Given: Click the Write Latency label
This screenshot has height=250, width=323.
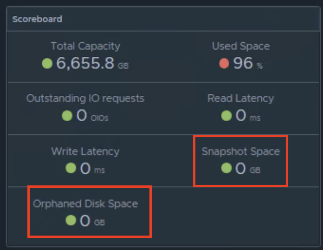Looking at the screenshot, I should (85, 151).
